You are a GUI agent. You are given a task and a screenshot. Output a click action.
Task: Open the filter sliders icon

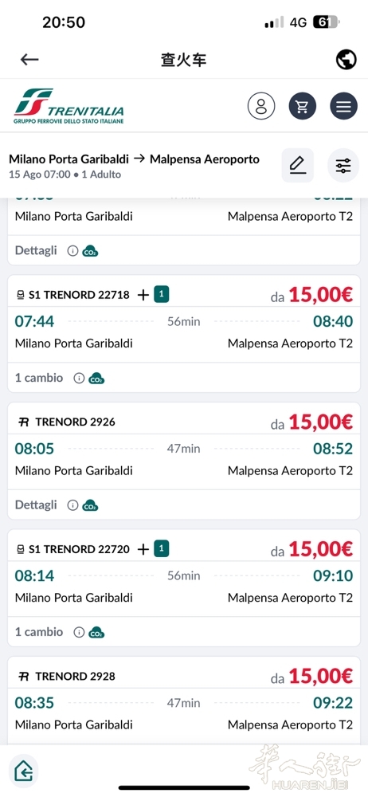(343, 165)
